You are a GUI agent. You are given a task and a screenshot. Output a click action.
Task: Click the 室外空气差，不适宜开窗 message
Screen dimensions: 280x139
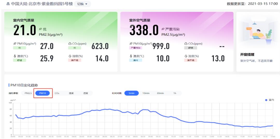coord(256,61)
